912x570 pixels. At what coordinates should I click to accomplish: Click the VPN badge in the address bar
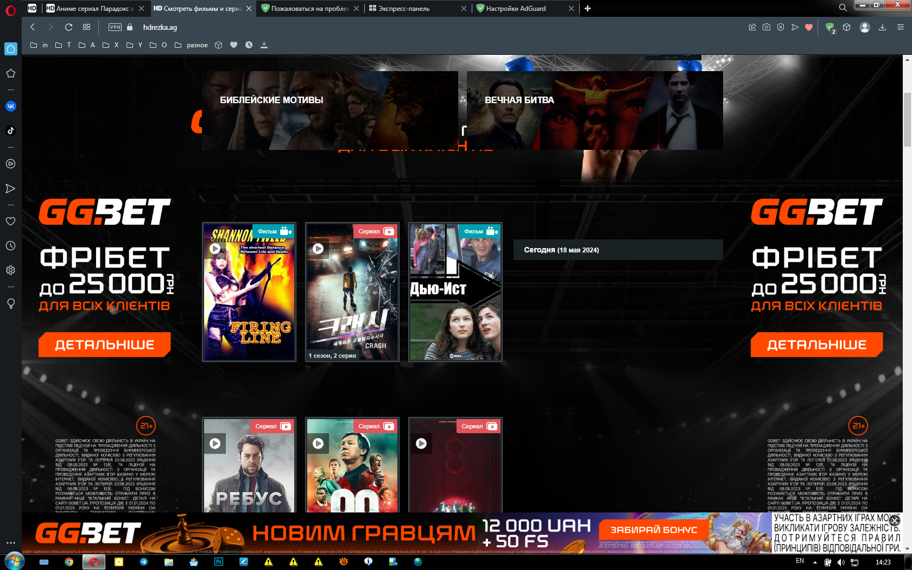coord(115,27)
